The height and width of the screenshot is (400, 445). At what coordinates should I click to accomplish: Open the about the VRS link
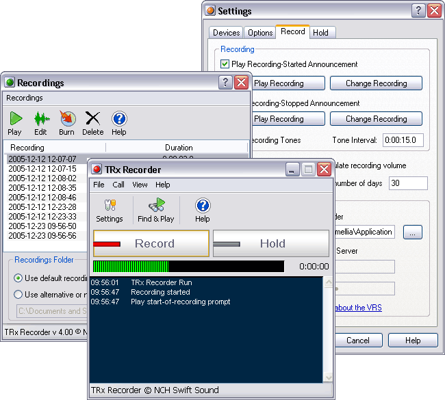(359, 308)
